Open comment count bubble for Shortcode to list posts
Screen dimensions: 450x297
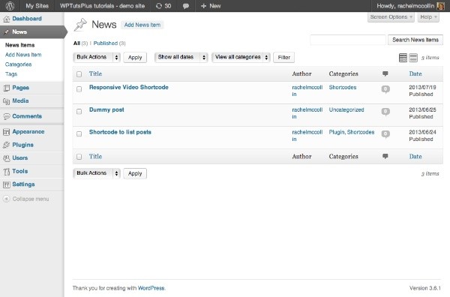click(385, 134)
